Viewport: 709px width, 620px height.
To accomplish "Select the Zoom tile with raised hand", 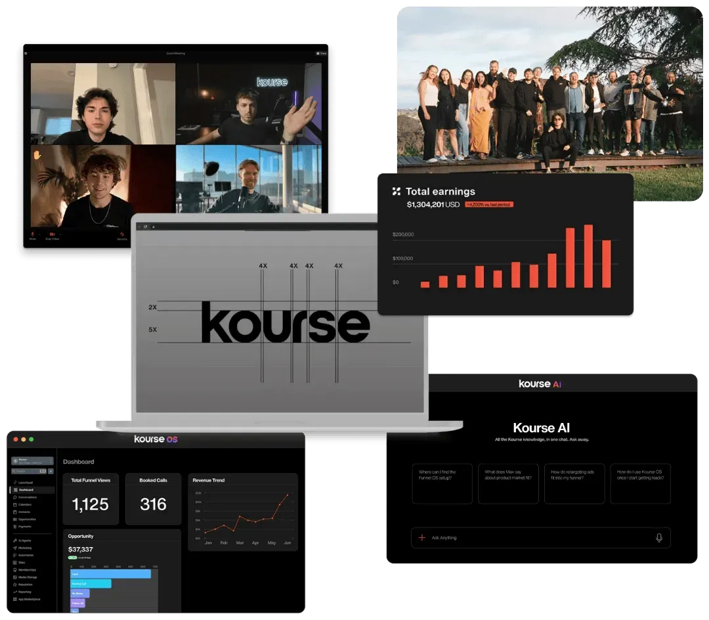I will [x=103, y=186].
